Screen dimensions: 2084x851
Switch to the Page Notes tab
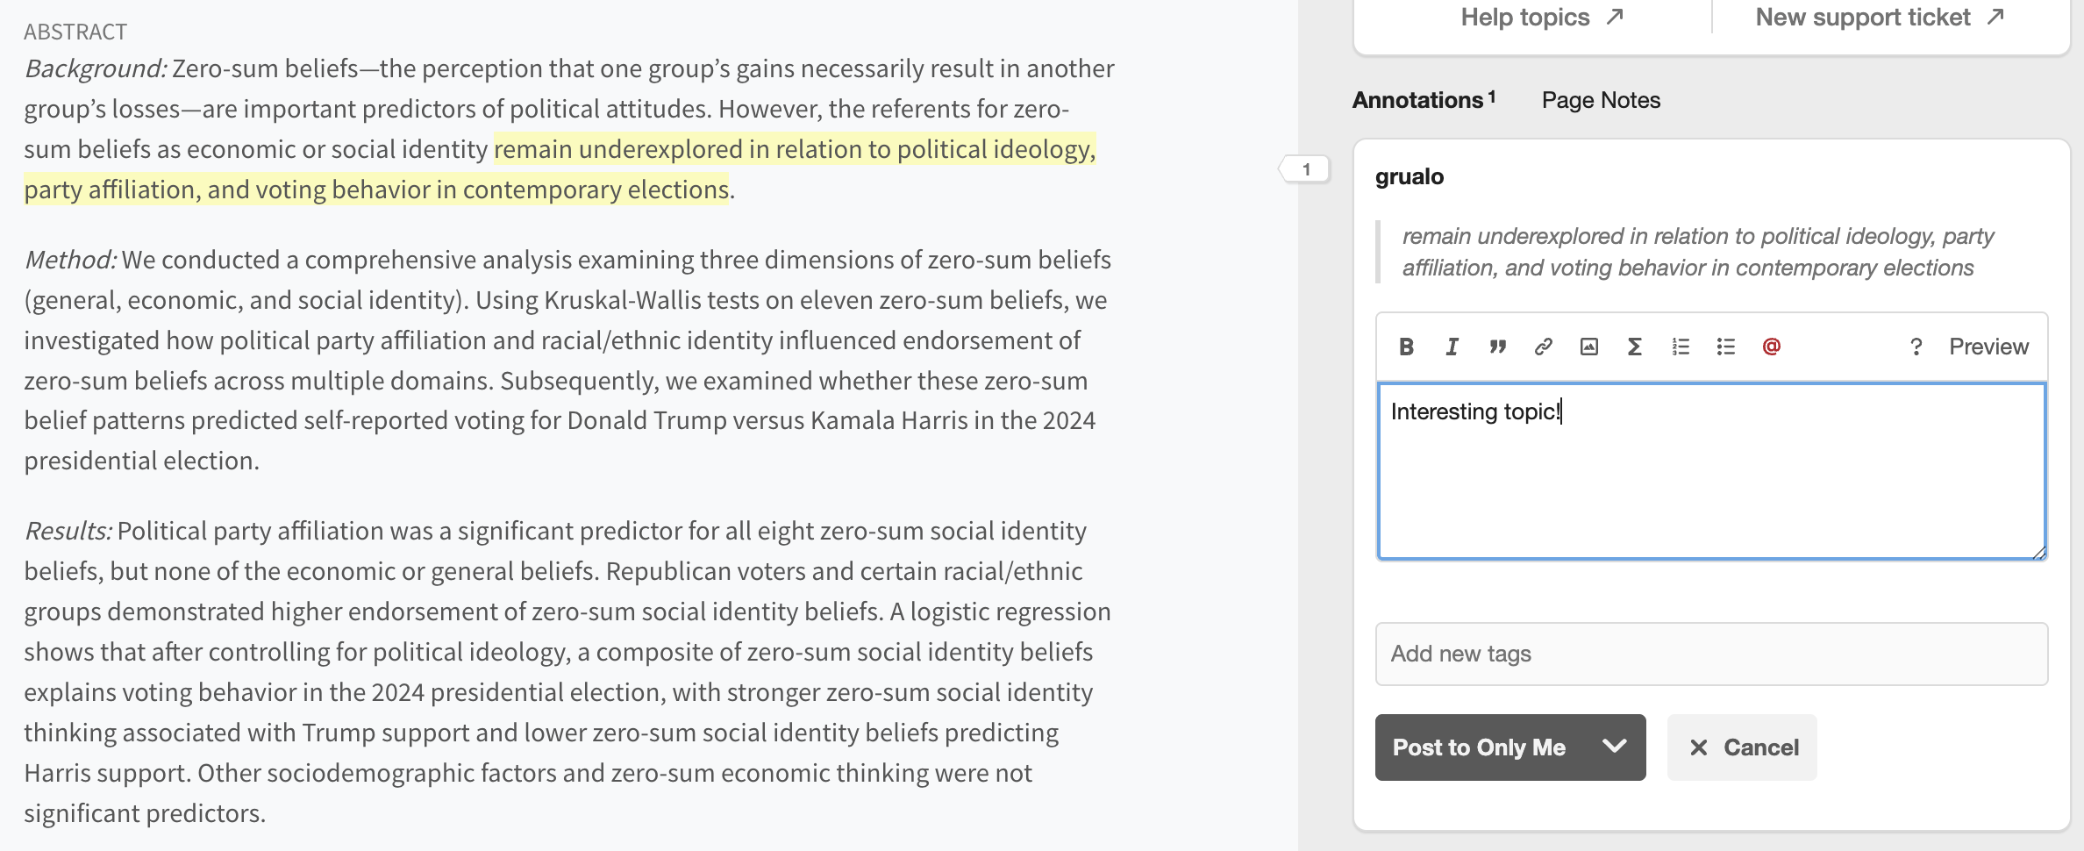pos(1600,100)
